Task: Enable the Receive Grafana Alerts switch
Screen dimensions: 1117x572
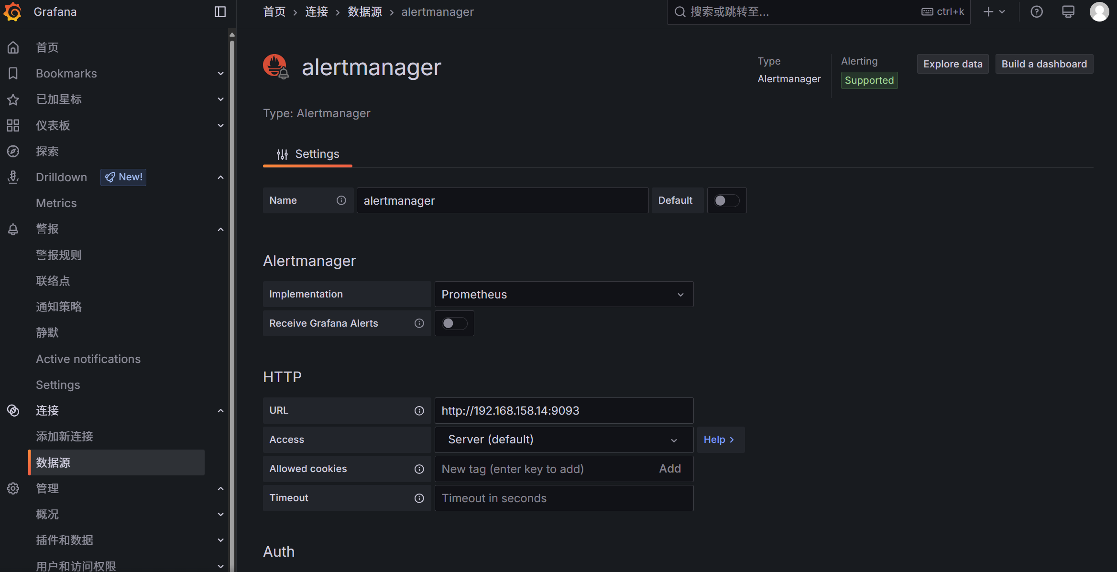Action: pyautogui.click(x=454, y=323)
